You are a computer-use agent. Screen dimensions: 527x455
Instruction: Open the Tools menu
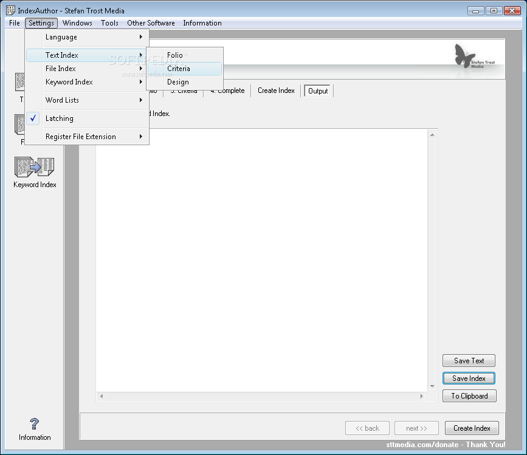tap(109, 23)
